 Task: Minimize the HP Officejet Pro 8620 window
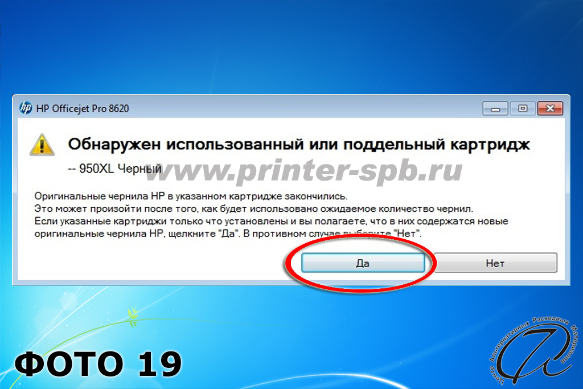495,109
